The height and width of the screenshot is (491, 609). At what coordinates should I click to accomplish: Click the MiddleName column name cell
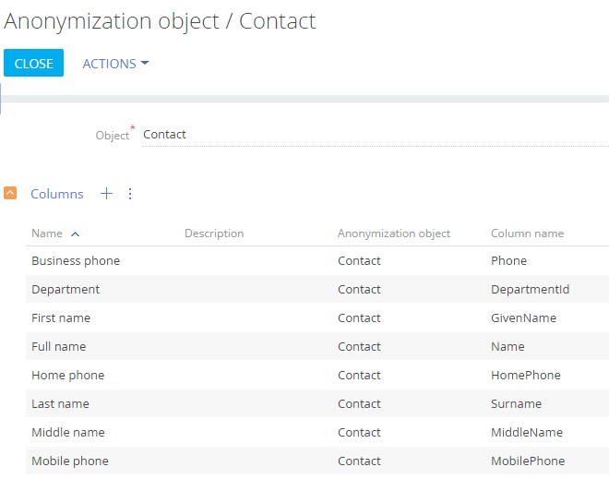(x=527, y=432)
